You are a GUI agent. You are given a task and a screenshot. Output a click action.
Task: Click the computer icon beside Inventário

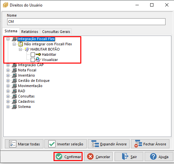pos(14,75)
